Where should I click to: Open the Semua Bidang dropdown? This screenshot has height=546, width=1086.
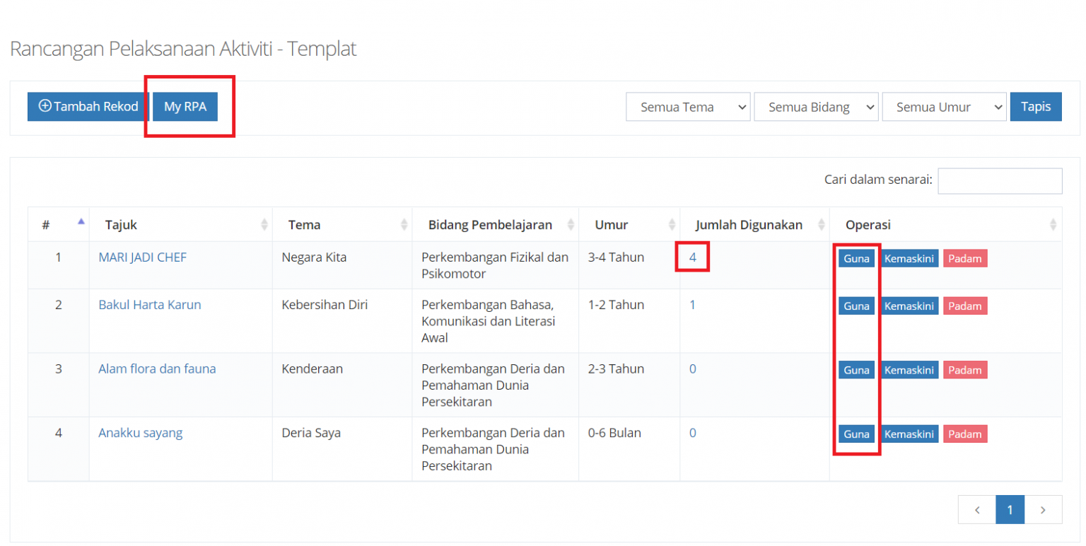pyautogui.click(x=815, y=106)
